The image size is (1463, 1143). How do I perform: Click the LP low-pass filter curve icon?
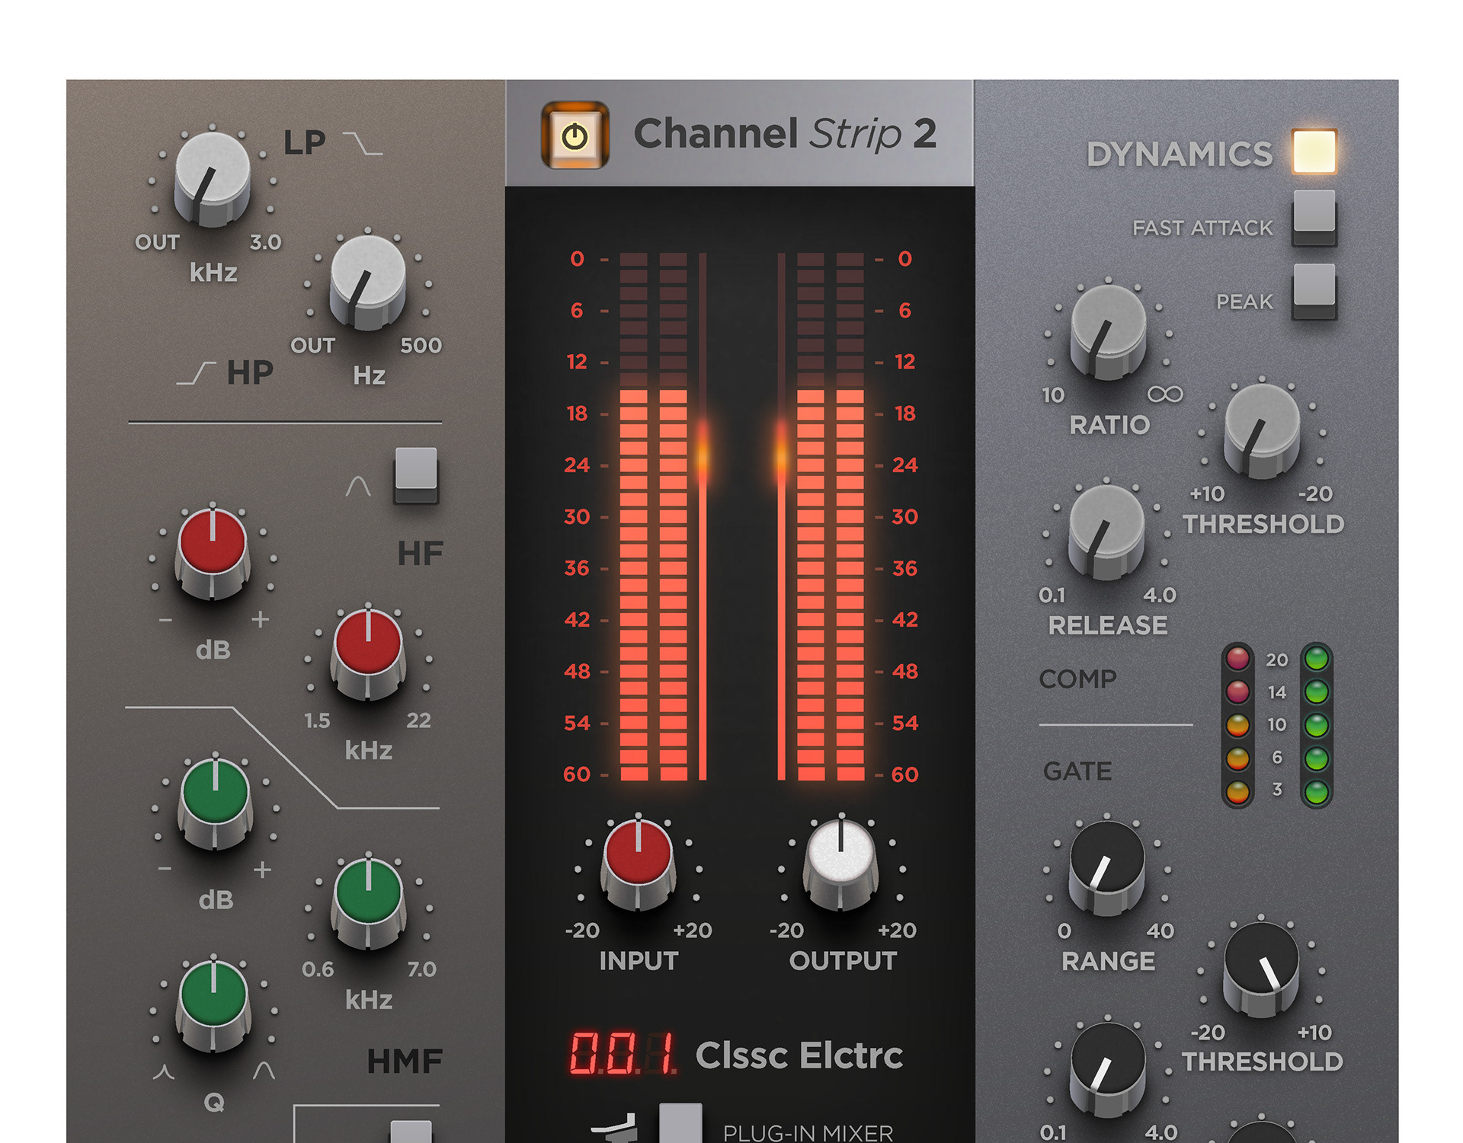363,143
